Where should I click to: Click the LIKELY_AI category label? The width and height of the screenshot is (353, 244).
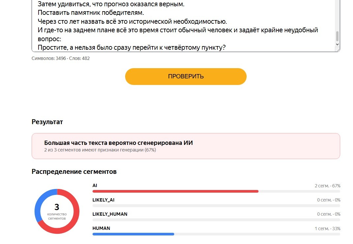pos(103,200)
